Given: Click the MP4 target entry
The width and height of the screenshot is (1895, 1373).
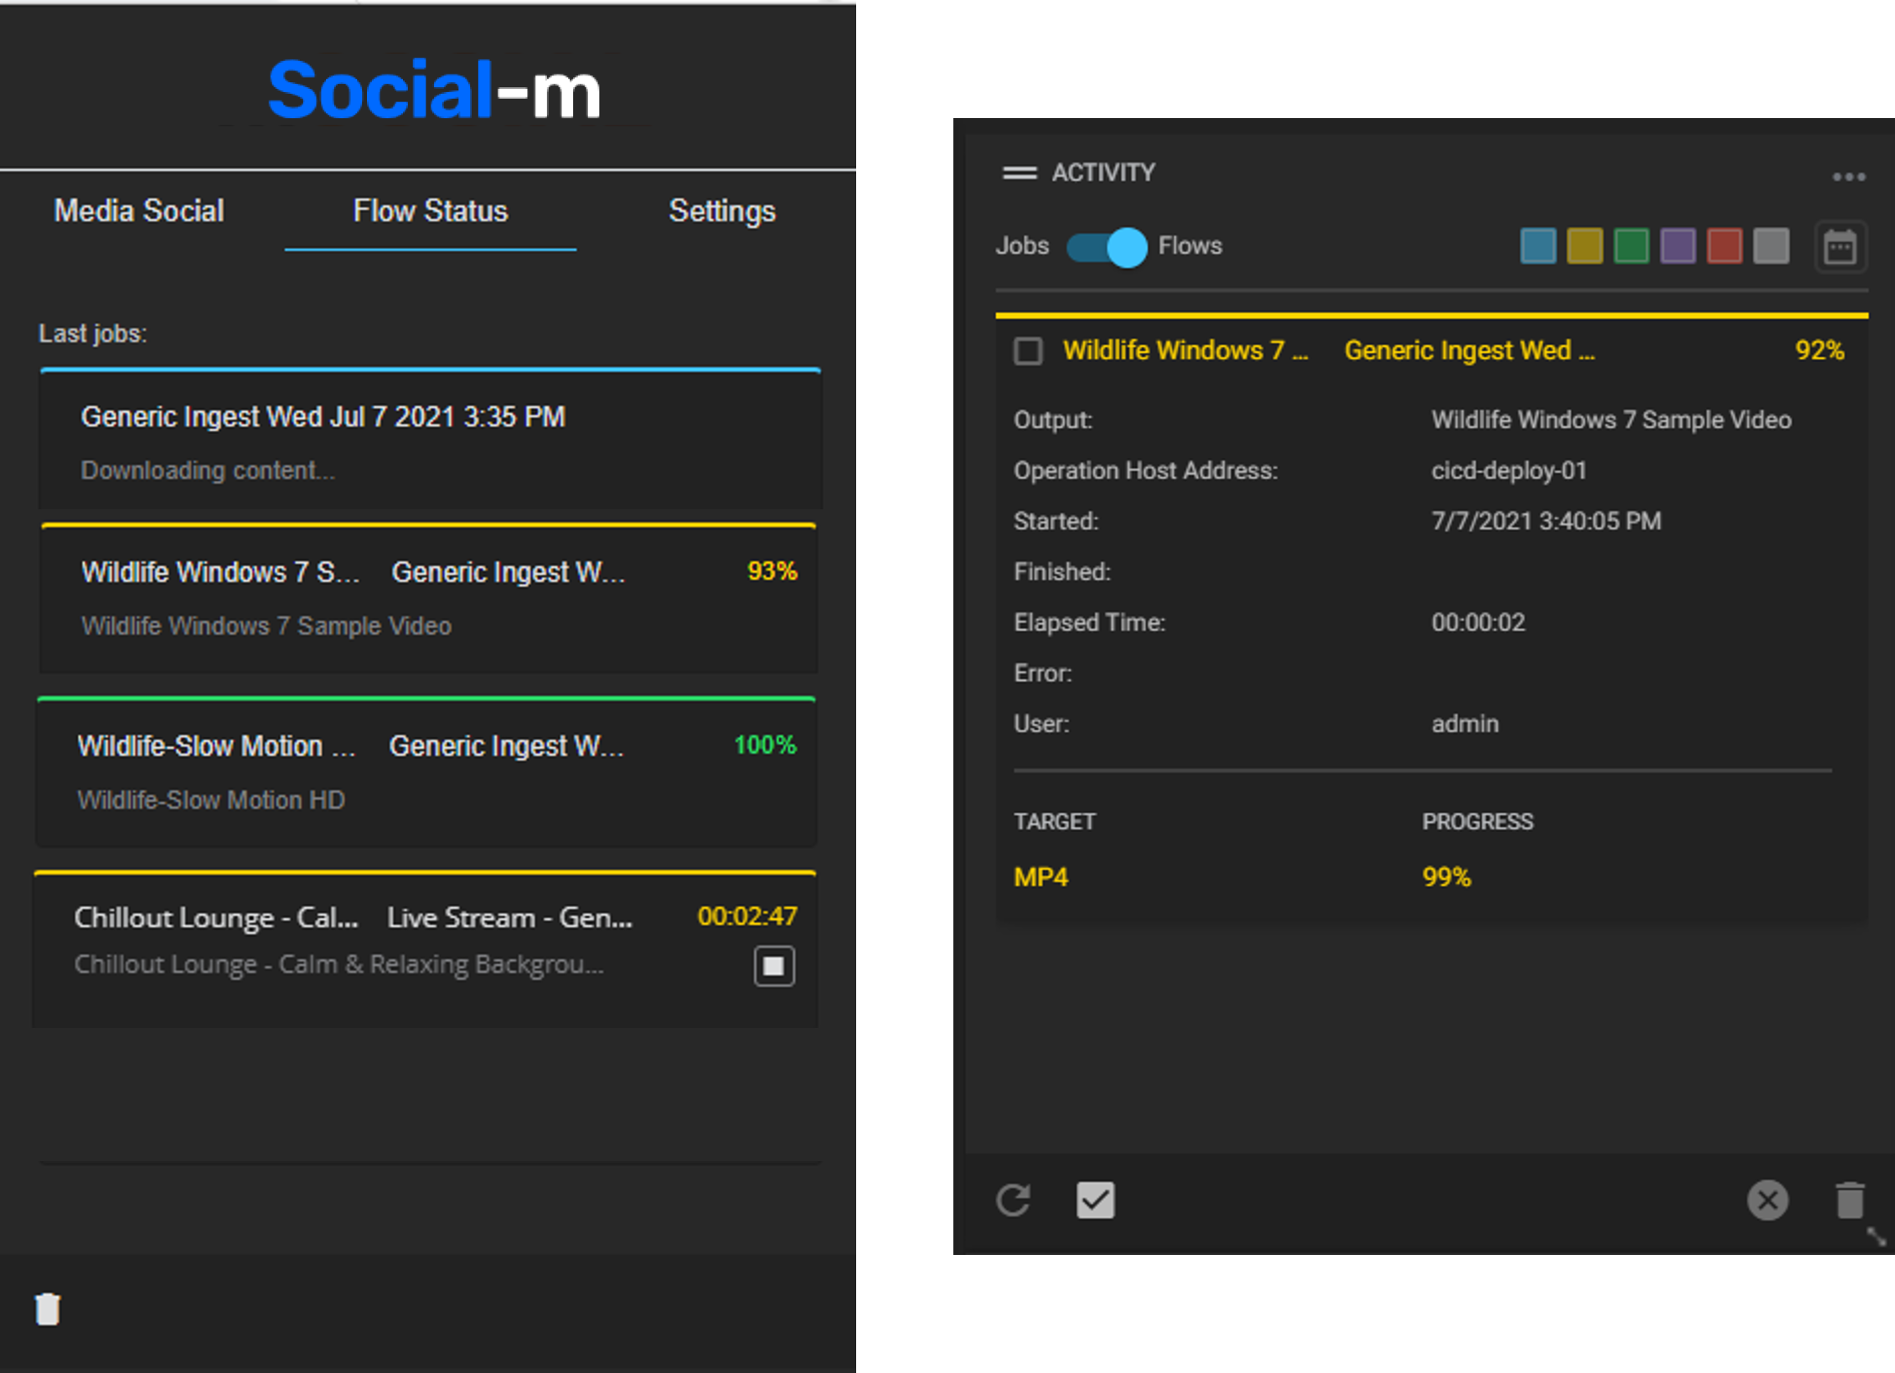Looking at the screenshot, I should point(1040,877).
